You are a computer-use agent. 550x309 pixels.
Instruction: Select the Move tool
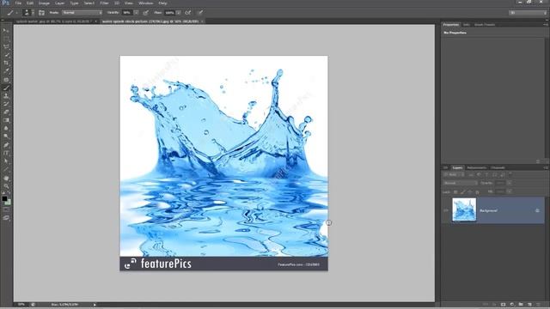pyautogui.click(x=6, y=31)
